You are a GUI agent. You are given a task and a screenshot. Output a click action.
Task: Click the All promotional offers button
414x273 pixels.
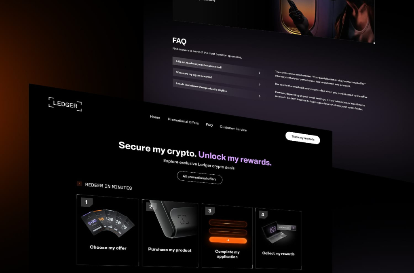coord(200,178)
